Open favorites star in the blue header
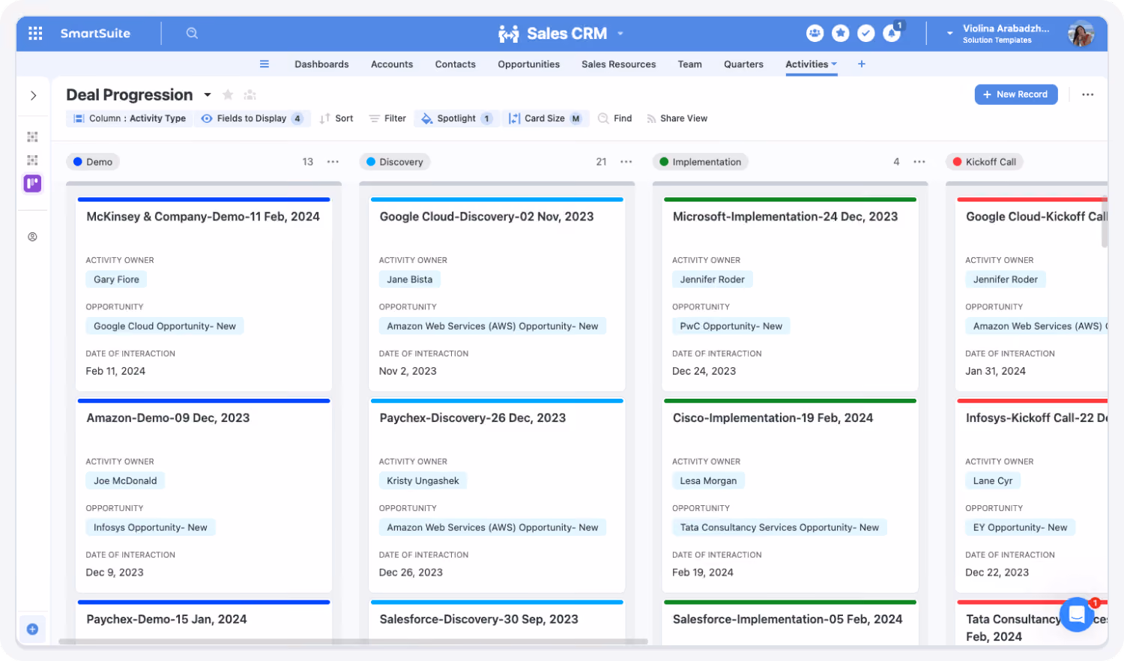 [841, 33]
